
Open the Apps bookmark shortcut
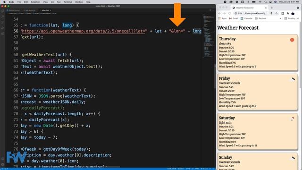pos(222,18)
